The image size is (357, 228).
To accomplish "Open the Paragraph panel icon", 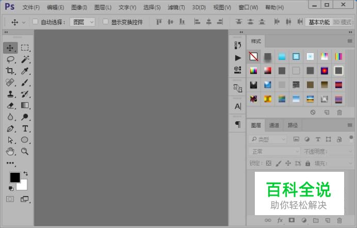I will tap(238, 124).
